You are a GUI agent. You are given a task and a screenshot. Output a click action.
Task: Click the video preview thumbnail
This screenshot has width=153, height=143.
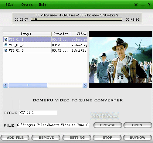tap(121, 60)
